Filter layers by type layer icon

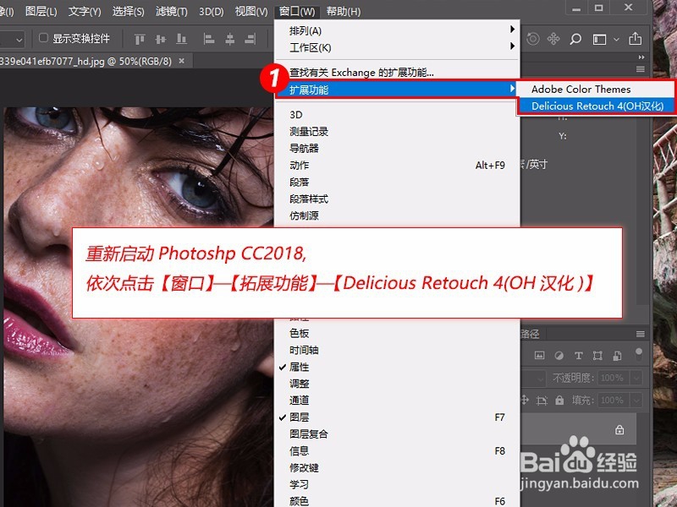(578, 355)
